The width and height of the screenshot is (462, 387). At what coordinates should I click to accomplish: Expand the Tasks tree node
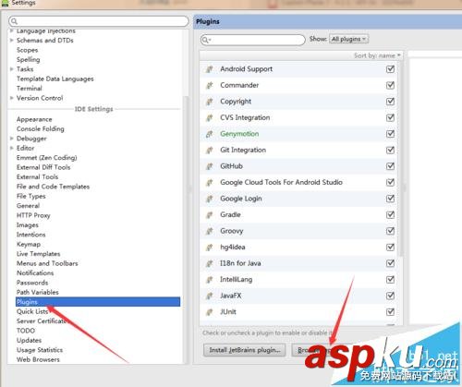[x=12, y=69]
